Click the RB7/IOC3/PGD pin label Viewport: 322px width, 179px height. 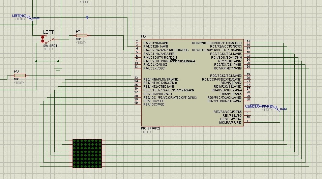154,104
